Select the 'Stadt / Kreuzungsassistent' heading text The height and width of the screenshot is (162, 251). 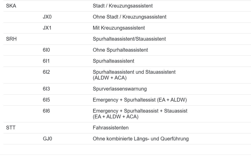(x=123, y=6)
